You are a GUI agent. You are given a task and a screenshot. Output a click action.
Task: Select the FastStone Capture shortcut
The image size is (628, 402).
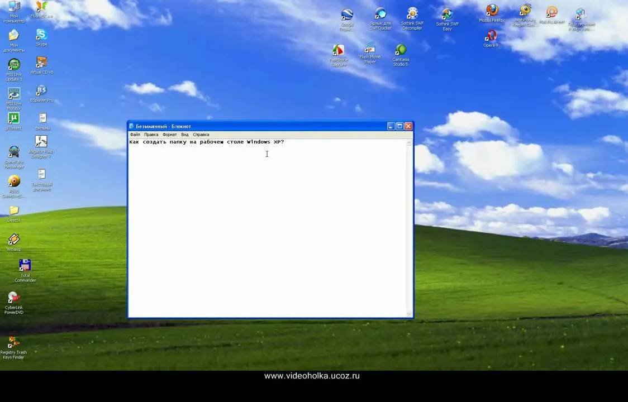339,55
